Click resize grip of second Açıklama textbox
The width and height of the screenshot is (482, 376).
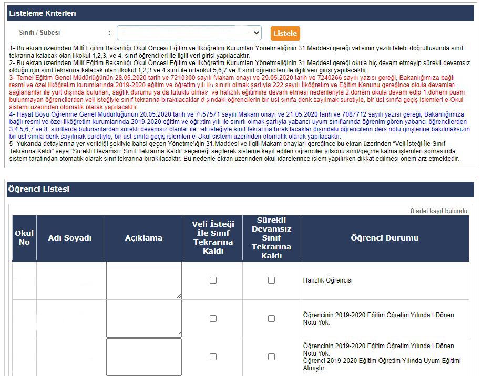(x=179, y=334)
